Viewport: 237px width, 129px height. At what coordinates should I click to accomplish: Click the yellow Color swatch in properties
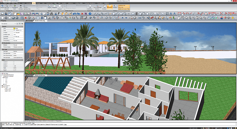(x=14, y=28)
